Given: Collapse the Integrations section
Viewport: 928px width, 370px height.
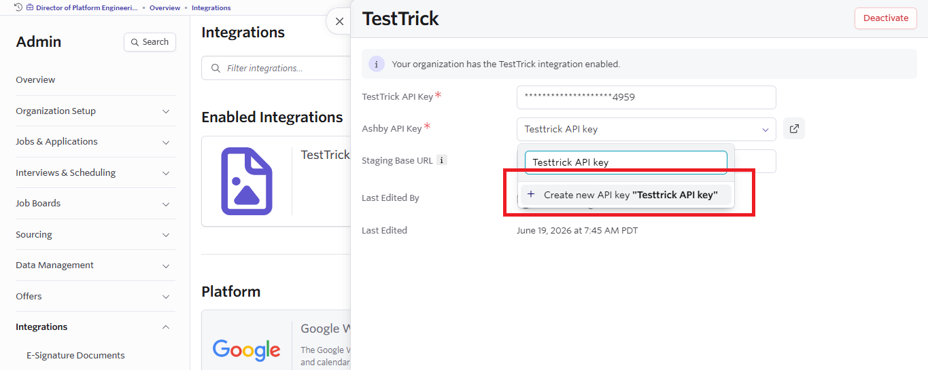Looking at the screenshot, I should pyautogui.click(x=95, y=327).
